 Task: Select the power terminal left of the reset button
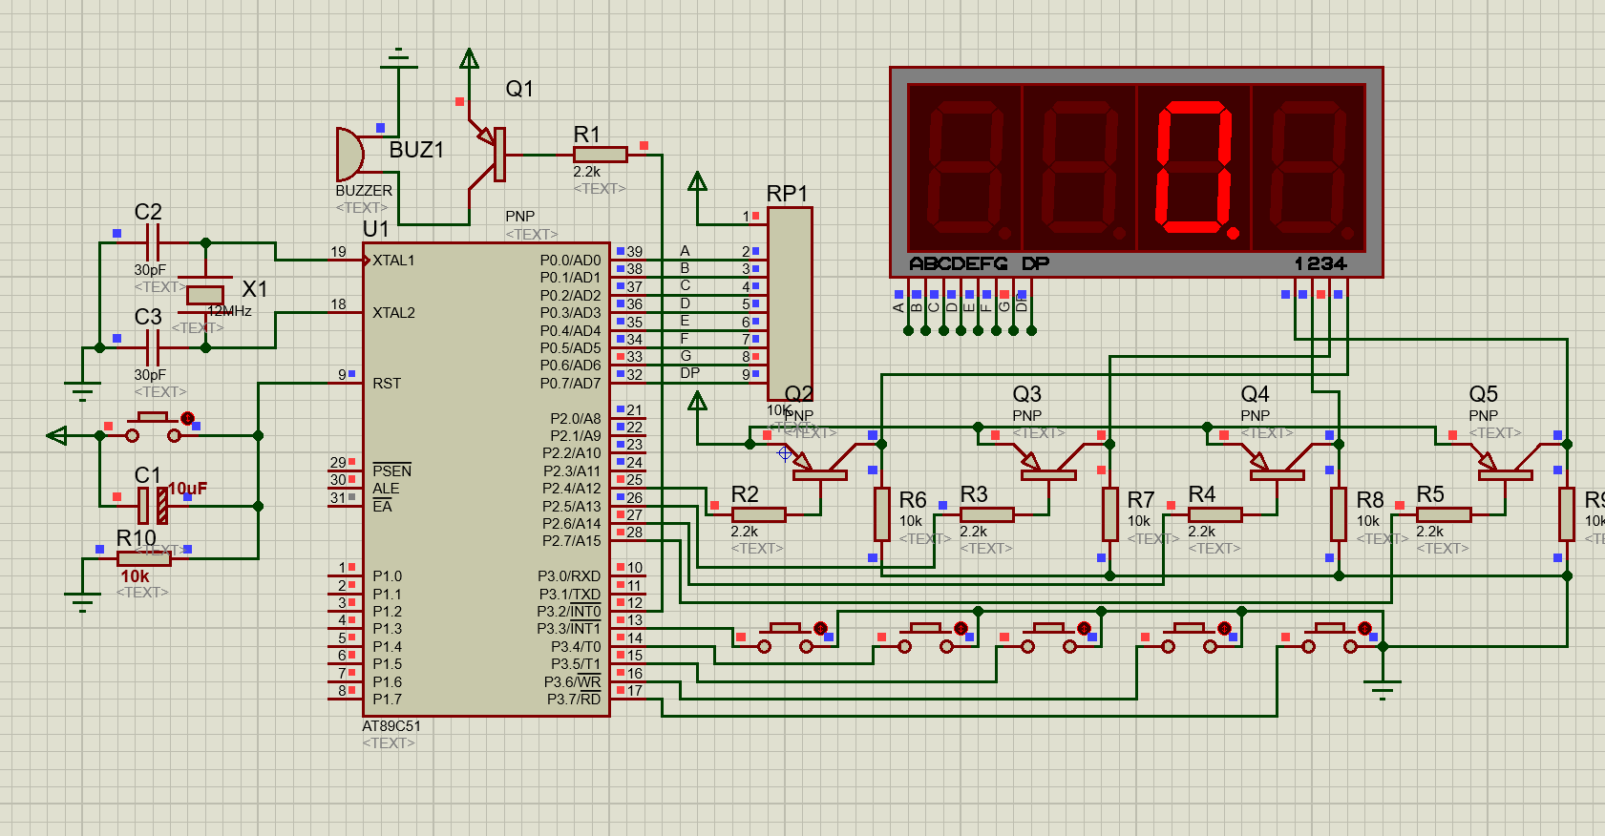pos(57,436)
